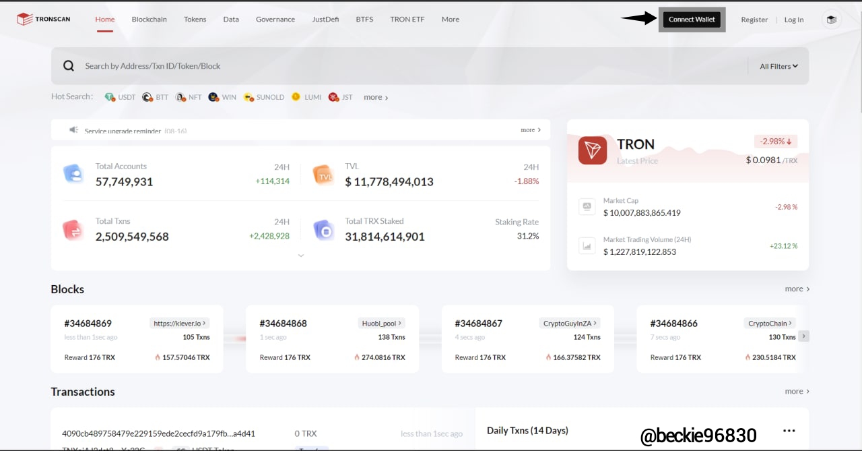Open more announcements link
The image size is (862, 451).
tap(531, 129)
